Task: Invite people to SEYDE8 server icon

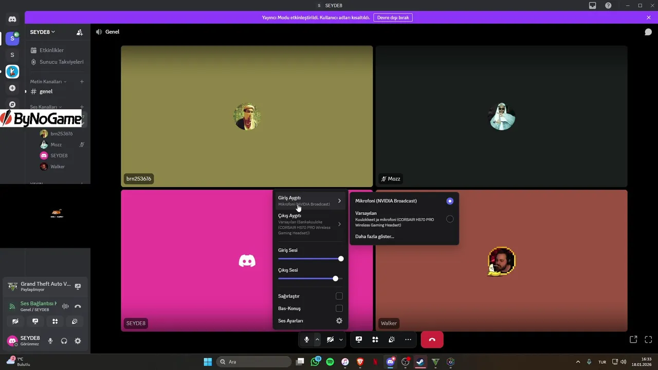Action: [80, 32]
